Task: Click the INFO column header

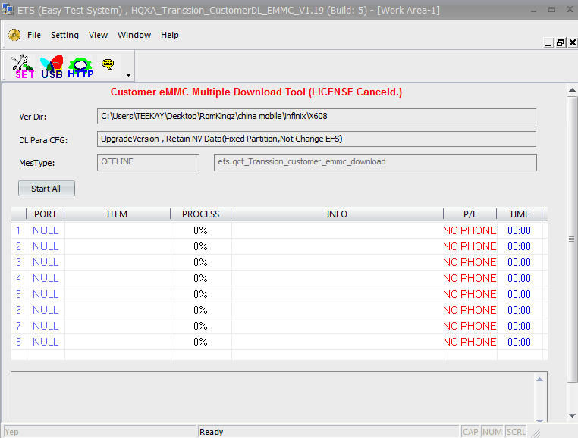Action: point(337,214)
